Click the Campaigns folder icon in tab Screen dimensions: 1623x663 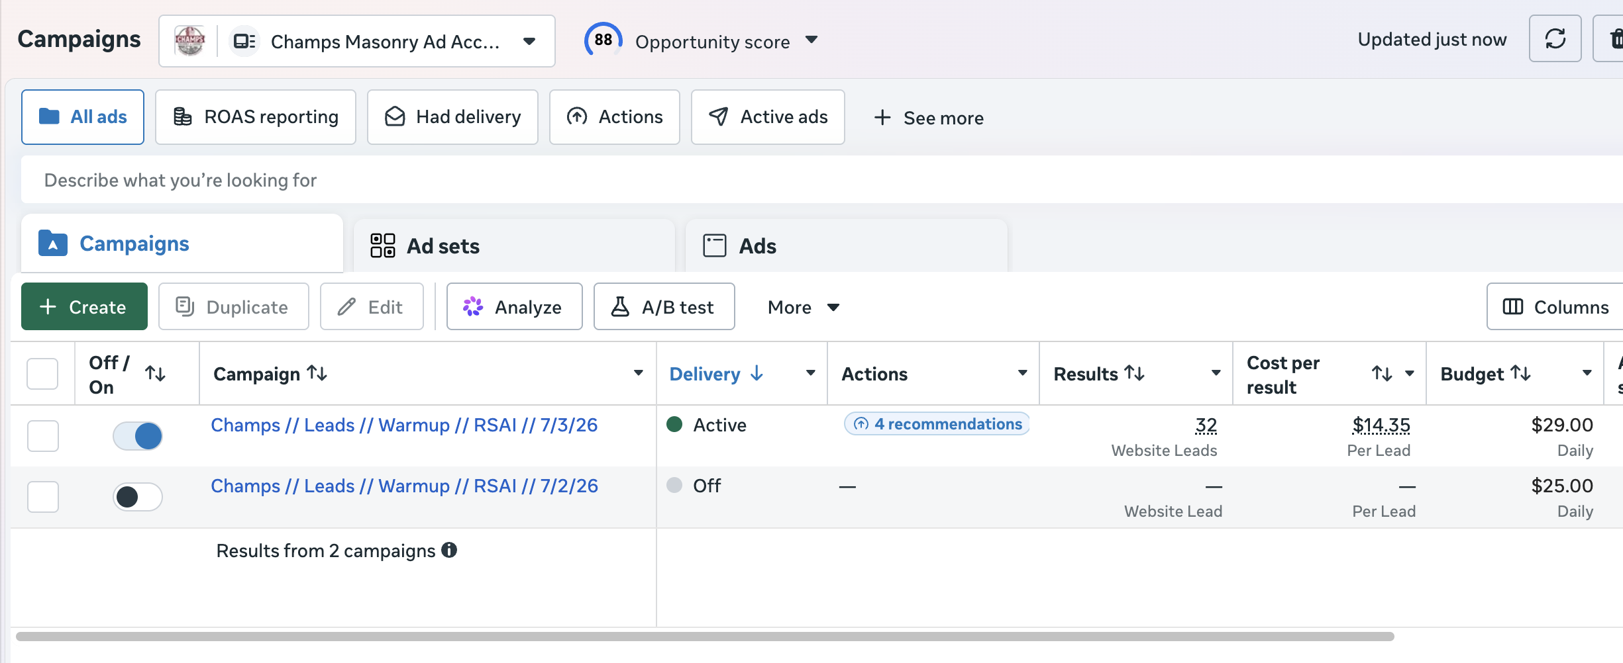[53, 243]
